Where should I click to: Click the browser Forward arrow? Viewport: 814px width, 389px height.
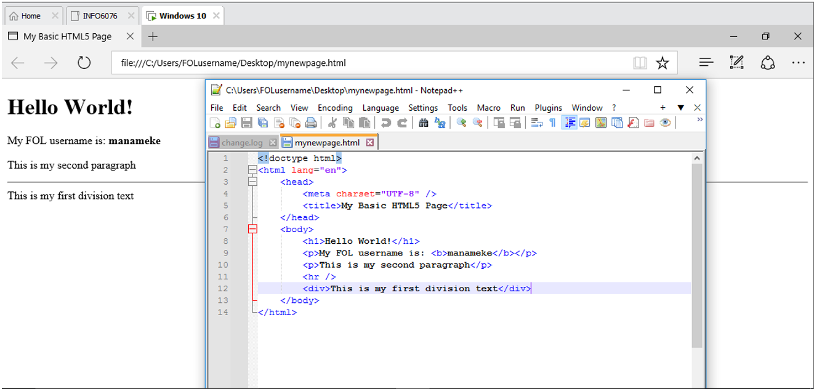[x=50, y=63]
